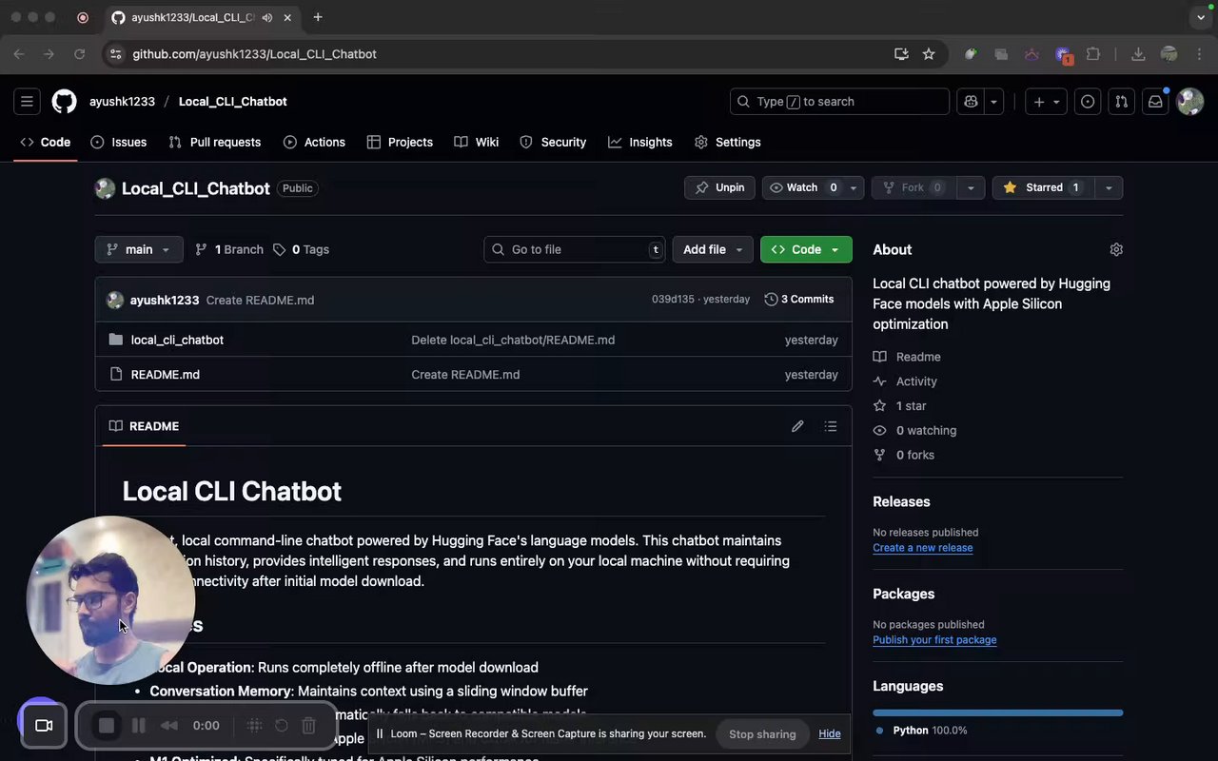Open the notifications inbox icon
Screen dimensions: 1218x761
(x=1155, y=102)
